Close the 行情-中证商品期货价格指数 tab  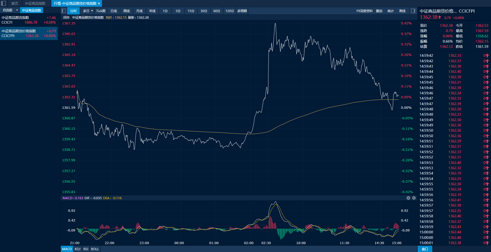click(99, 3)
